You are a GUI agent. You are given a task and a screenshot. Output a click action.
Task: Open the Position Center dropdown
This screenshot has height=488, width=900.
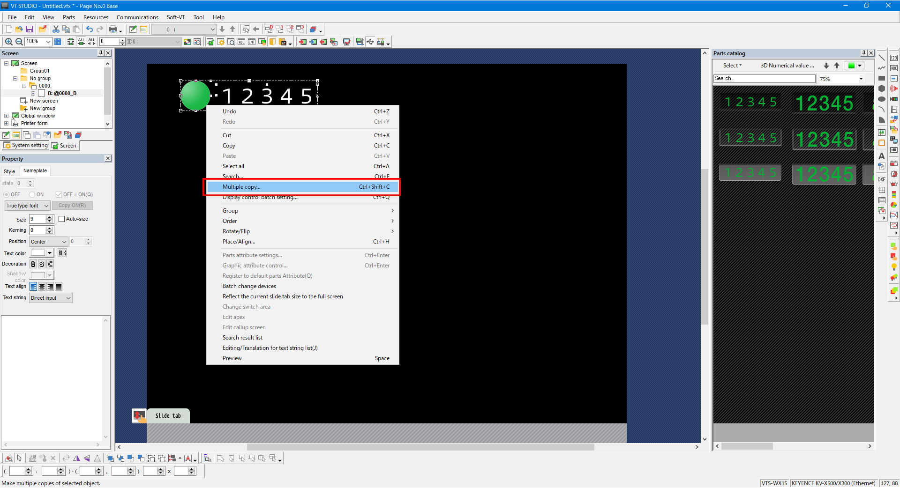49,242
